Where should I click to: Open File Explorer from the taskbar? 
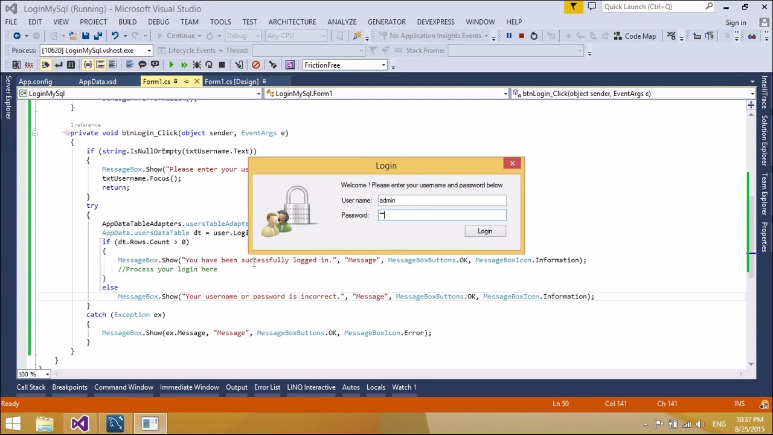coord(45,424)
